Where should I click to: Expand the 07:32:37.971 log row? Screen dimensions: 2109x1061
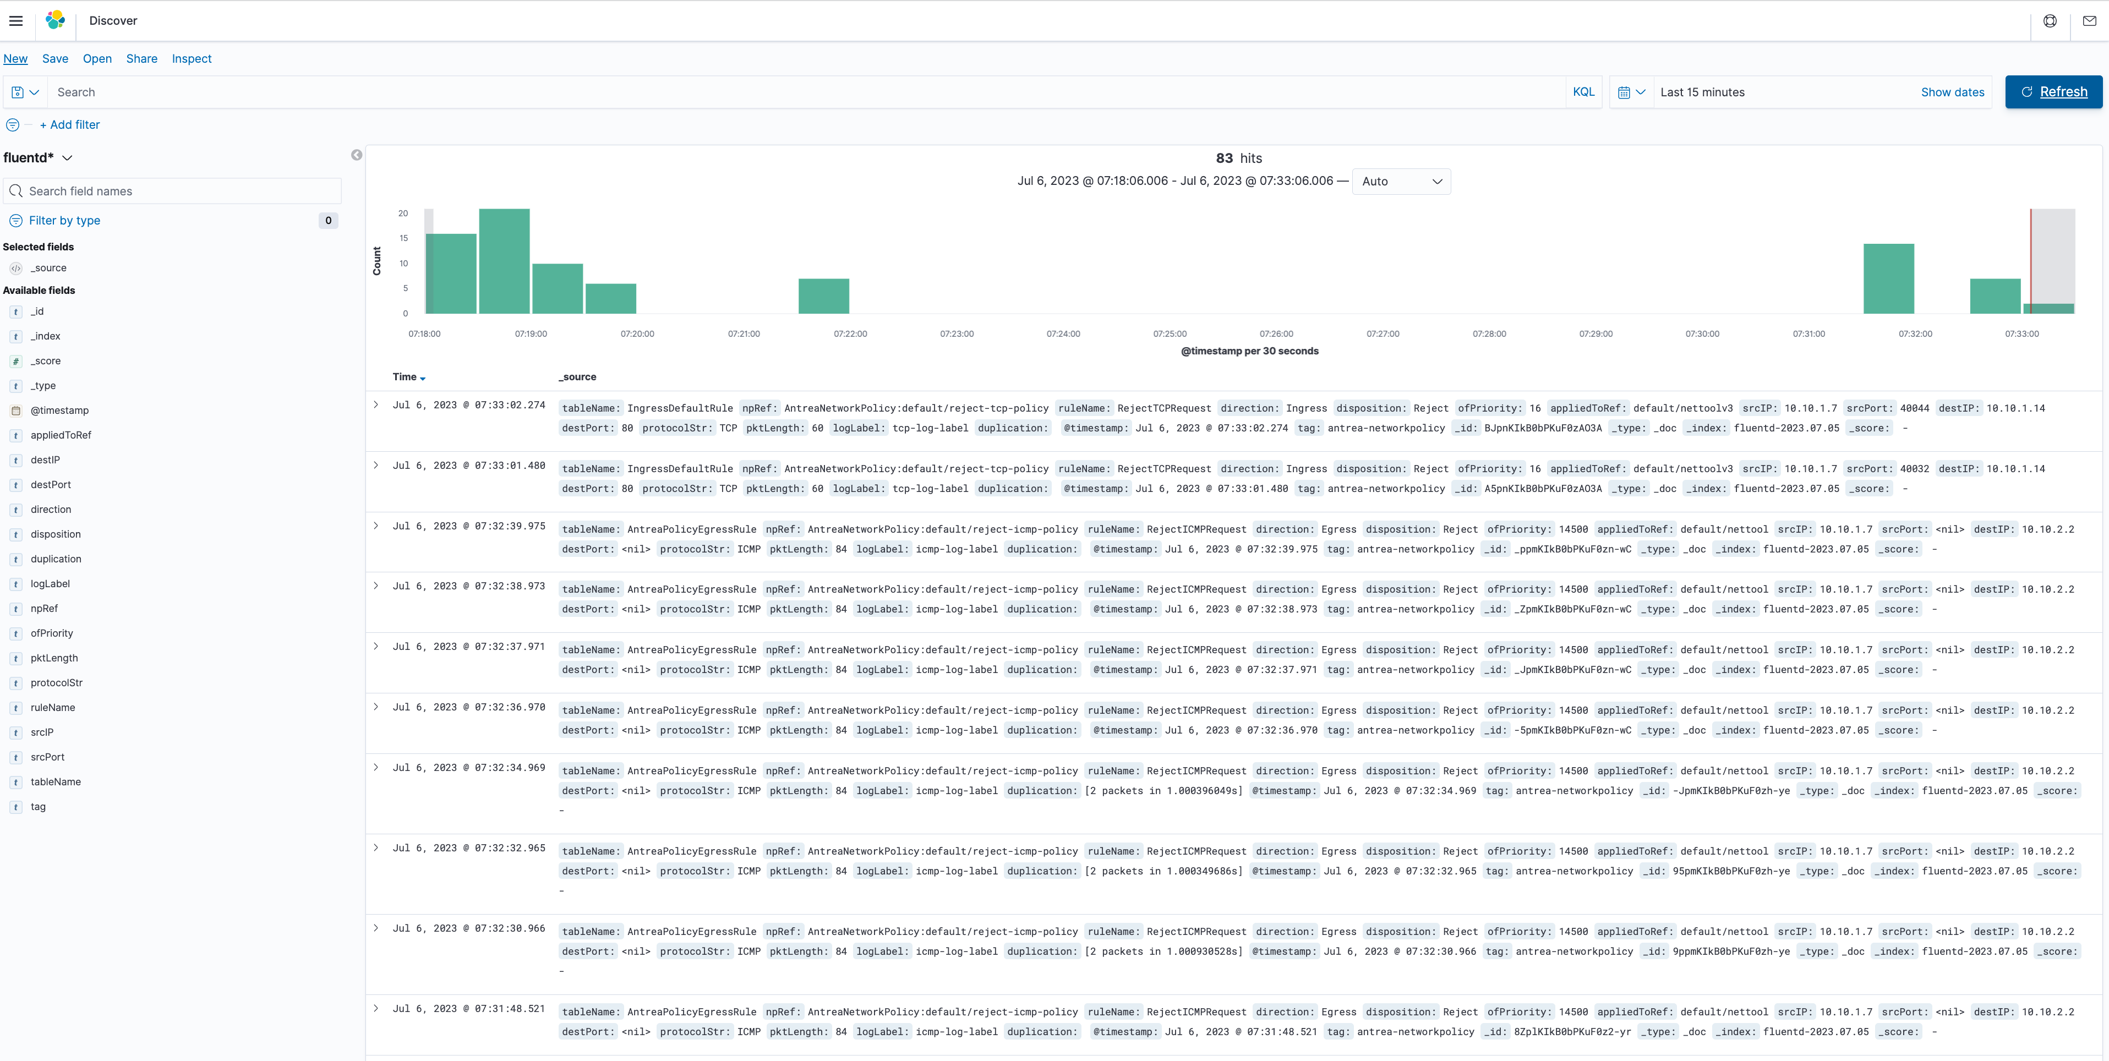coord(376,647)
